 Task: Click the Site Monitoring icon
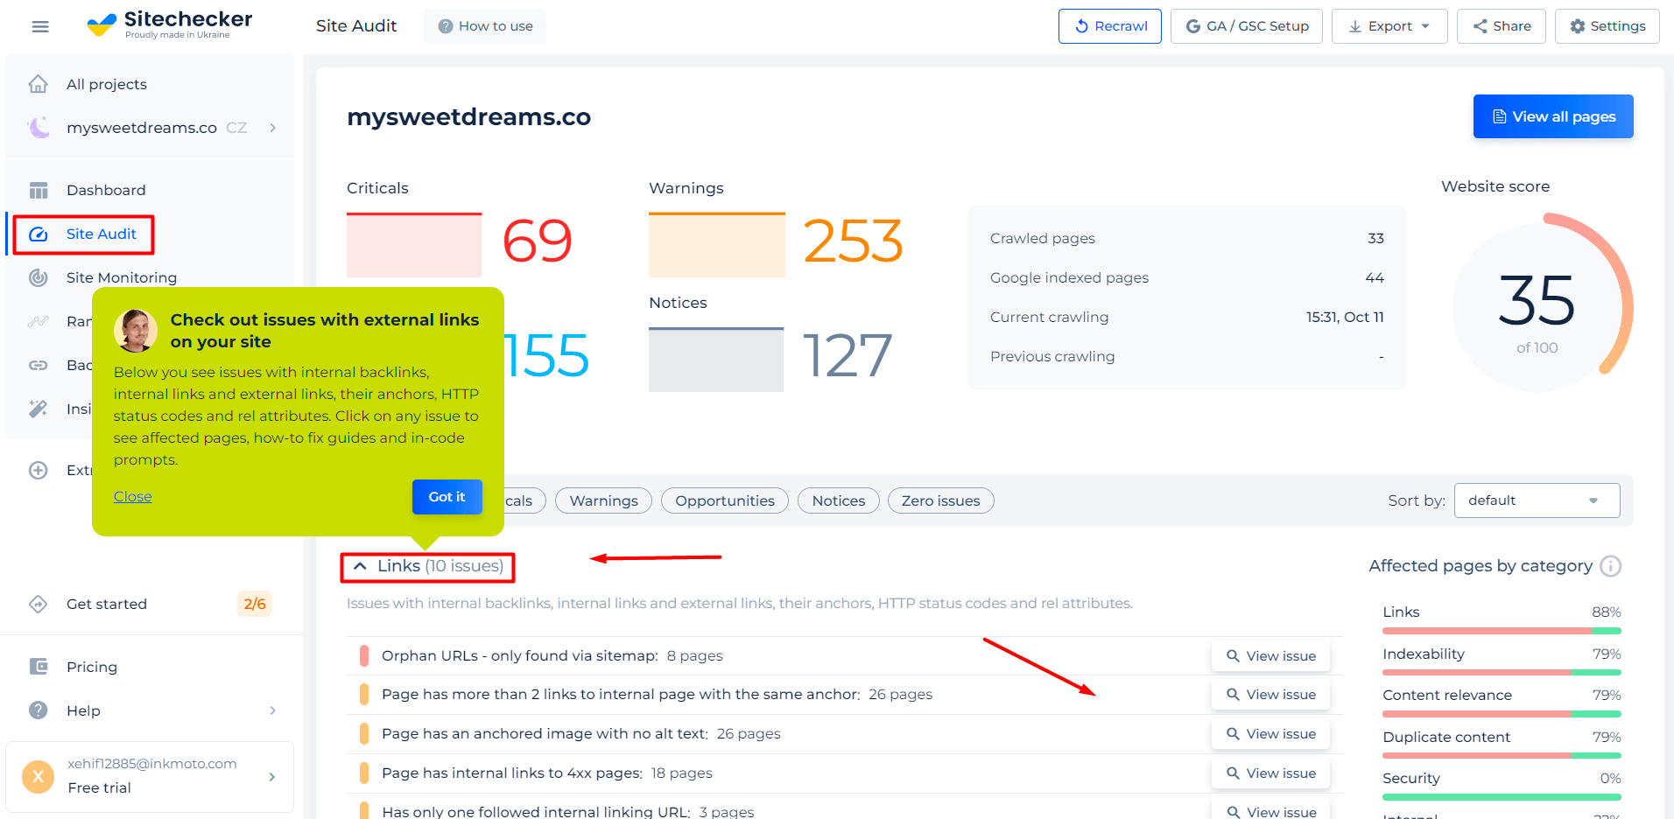point(39,277)
